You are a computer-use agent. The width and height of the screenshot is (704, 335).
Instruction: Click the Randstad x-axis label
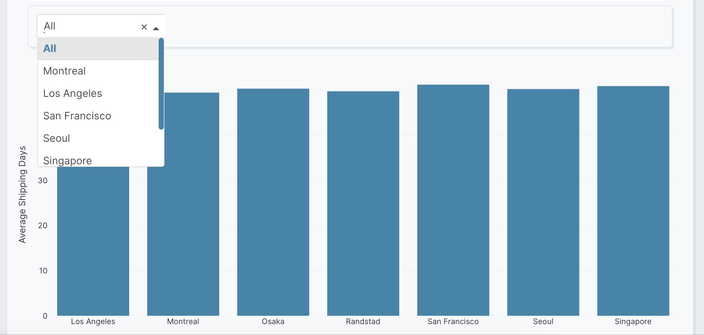coord(363,322)
